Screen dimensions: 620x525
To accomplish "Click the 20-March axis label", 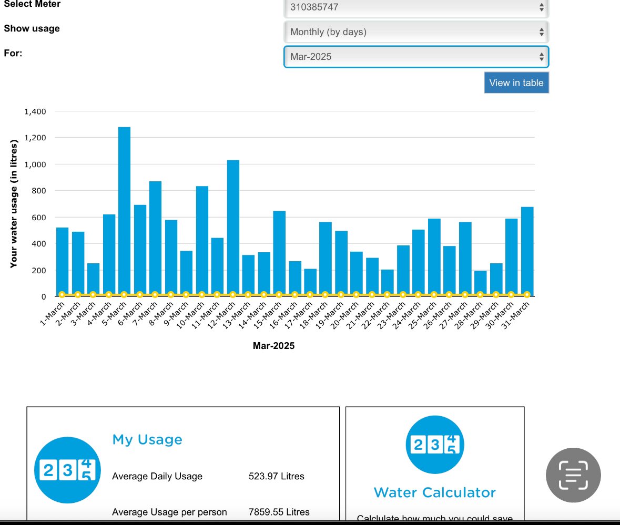I will (344, 315).
